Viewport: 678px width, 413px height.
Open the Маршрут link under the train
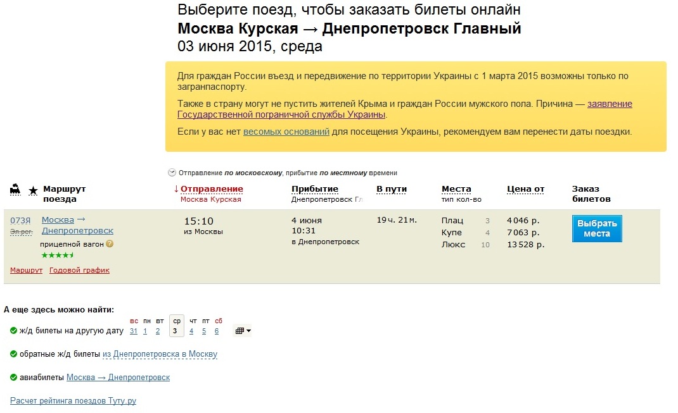[x=26, y=270]
